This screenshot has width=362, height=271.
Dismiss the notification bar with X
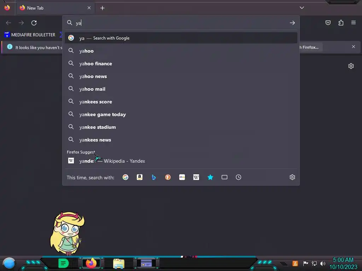pyautogui.click(x=354, y=47)
